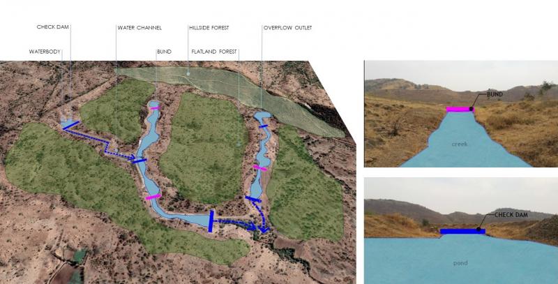Click the HILLSIDE FOREST label
The image size is (558, 284).
(209, 28)
